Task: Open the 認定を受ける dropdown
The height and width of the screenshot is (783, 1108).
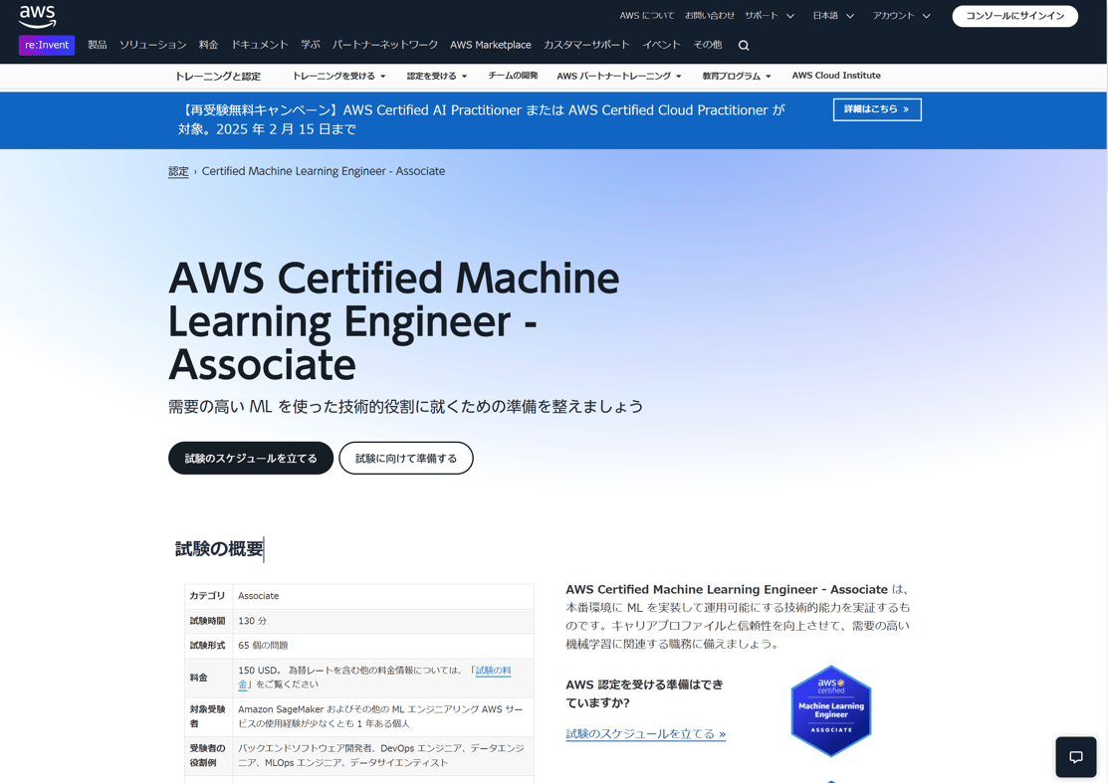Action: click(434, 75)
